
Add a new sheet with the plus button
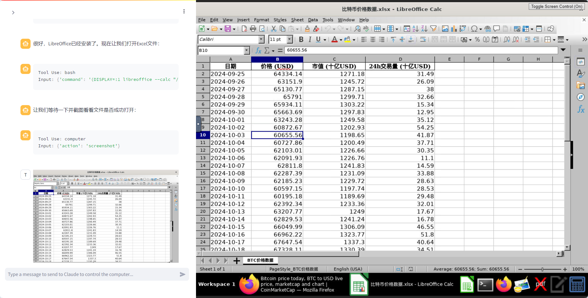(237, 261)
